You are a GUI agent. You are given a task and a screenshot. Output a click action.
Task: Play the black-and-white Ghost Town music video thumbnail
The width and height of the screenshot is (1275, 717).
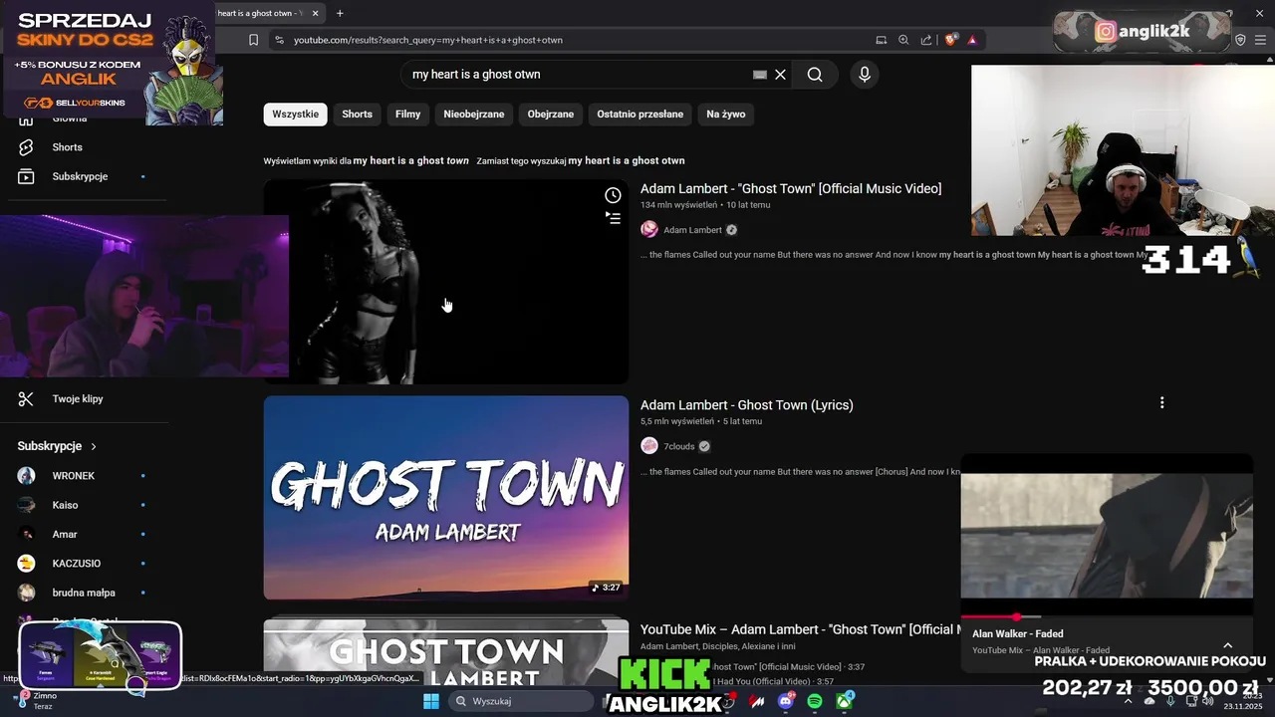(x=446, y=282)
